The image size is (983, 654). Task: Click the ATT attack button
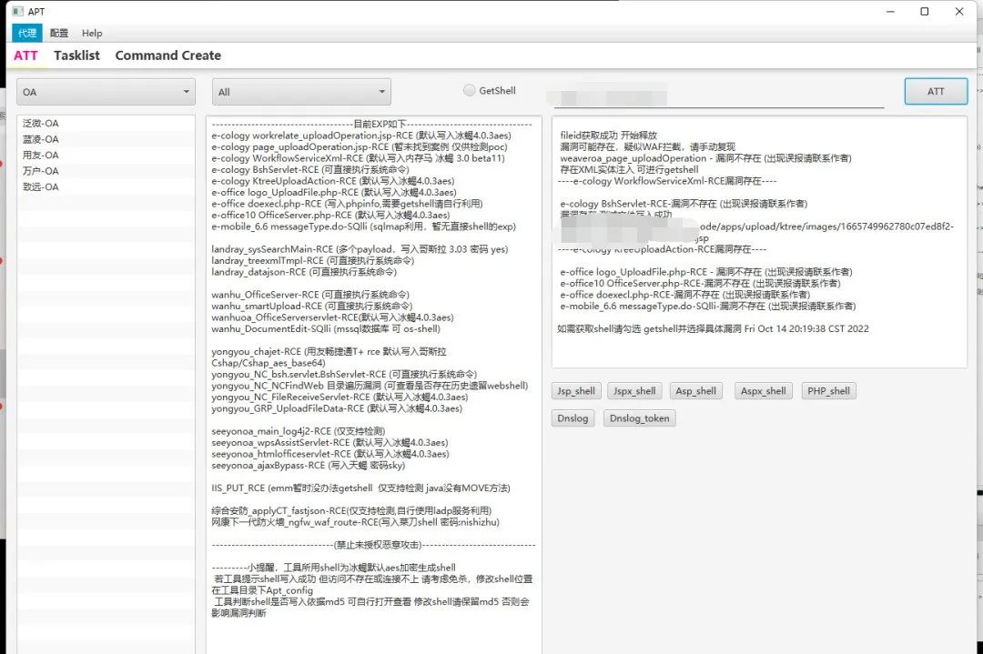pyautogui.click(x=936, y=92)
